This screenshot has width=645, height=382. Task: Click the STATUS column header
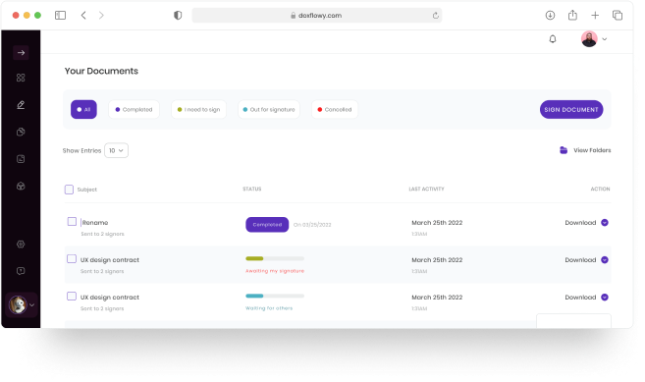click(x=251, y=189)
